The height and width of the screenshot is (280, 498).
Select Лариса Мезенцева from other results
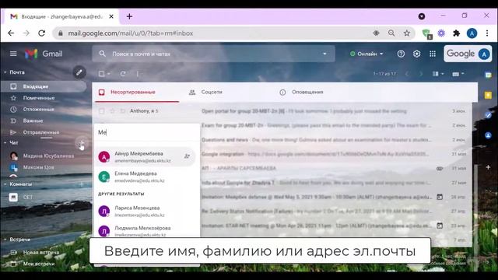(146, 211)
